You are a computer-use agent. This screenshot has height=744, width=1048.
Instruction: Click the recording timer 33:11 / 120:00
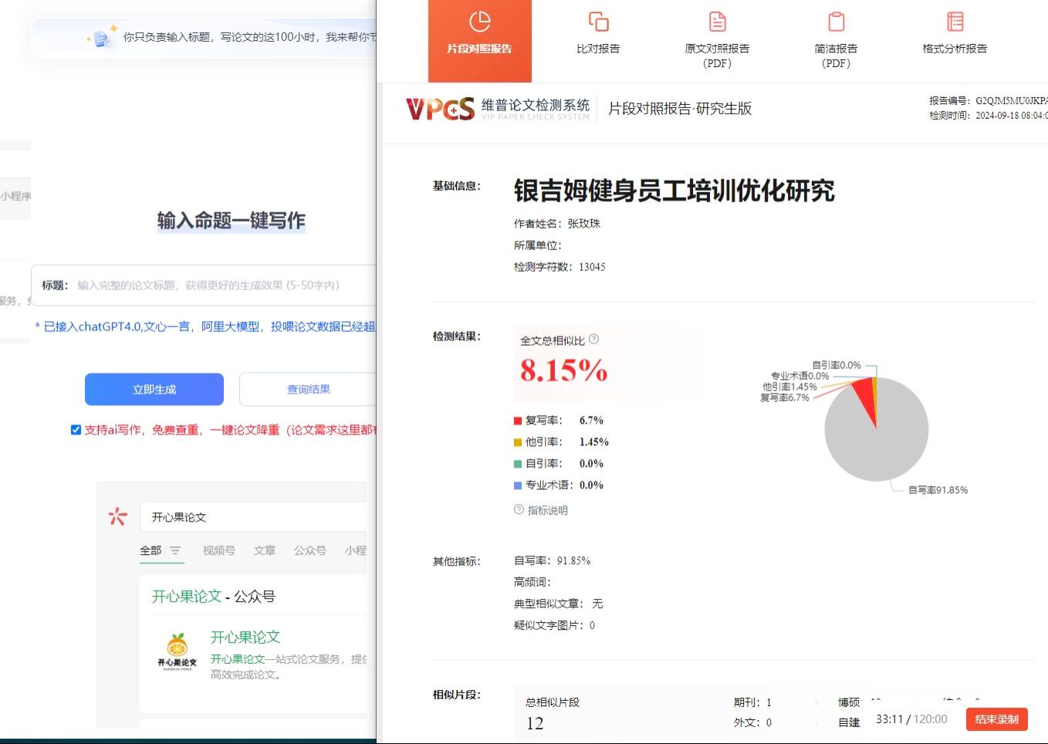point(911,719)
